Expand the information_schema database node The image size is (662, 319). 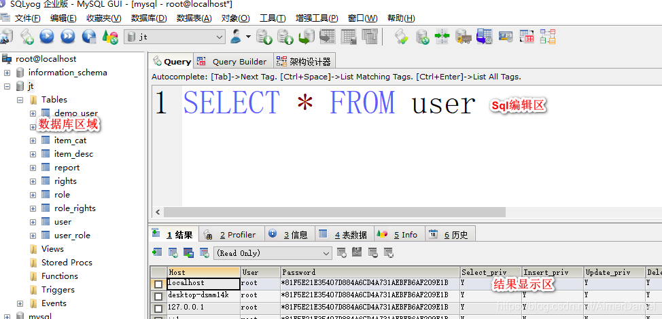7,73
